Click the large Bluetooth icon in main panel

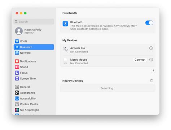[65, 24]
